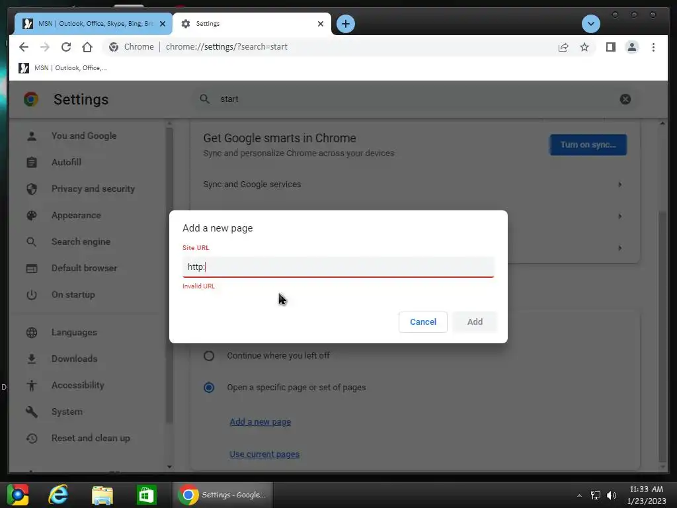The width and height of the screenshot is (677, 508).
Task: Open You and Google settings section
Action: (84, 136)
